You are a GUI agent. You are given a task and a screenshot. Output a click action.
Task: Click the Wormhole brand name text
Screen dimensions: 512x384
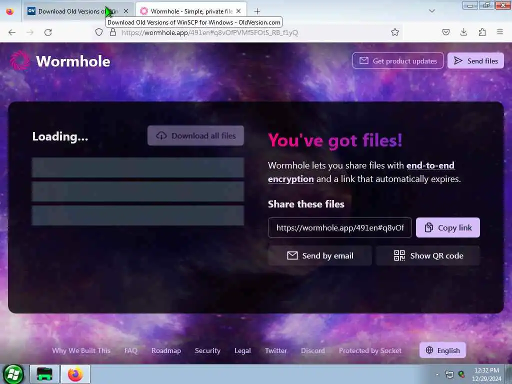tap(73, 61)
